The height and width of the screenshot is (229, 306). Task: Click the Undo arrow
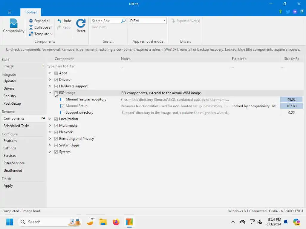click(59, 21)
